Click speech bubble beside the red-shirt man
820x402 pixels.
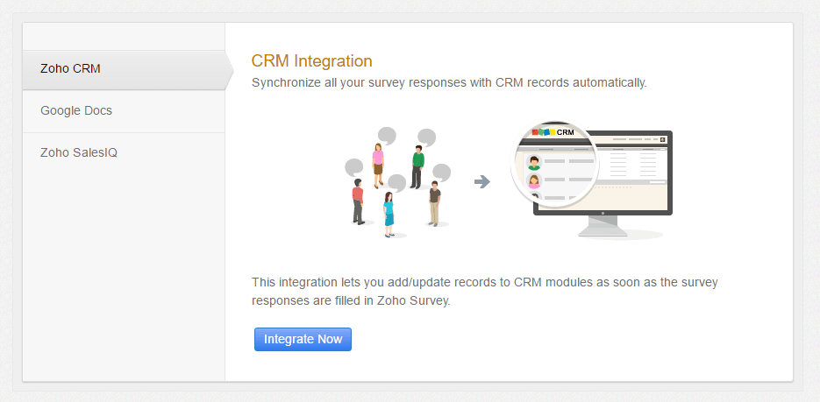(354, 168)
